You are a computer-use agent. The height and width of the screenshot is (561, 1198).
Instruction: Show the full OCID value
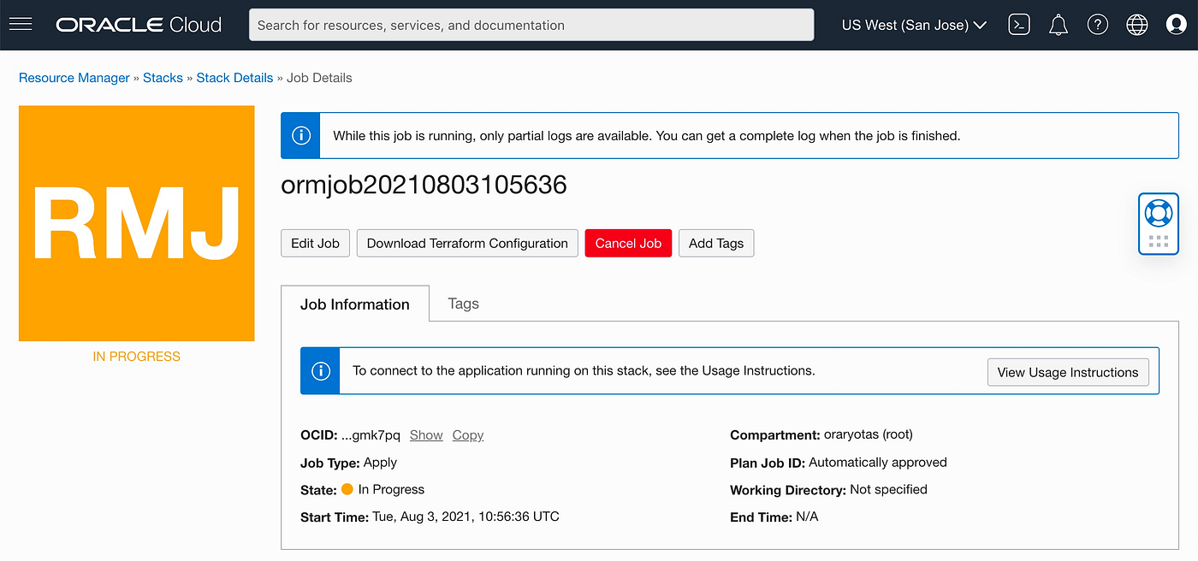click(425, 434)
